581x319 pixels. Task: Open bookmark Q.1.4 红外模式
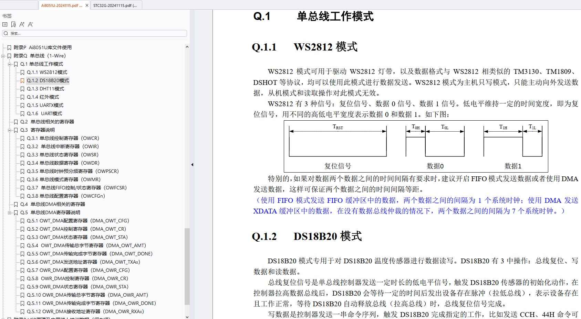pyautogui.click(x=43, y=97)
